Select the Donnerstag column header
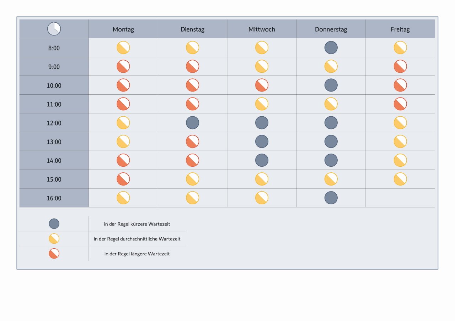This screenshot has height=321, width=455. click(x=331, y=29)
